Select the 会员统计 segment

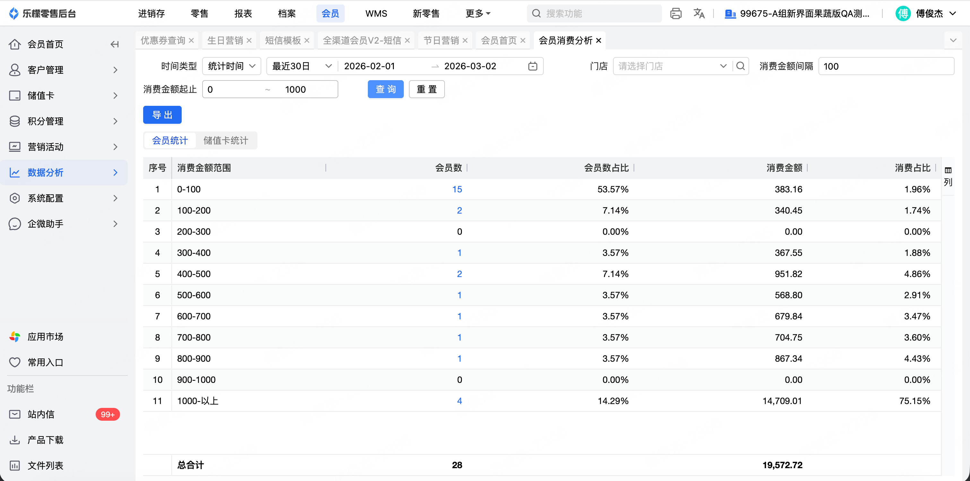[x=170, y=141]
